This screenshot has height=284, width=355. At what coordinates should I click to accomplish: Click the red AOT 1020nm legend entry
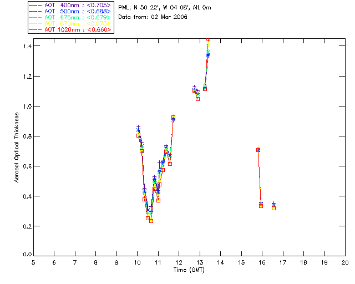click(x=70, y=29)
